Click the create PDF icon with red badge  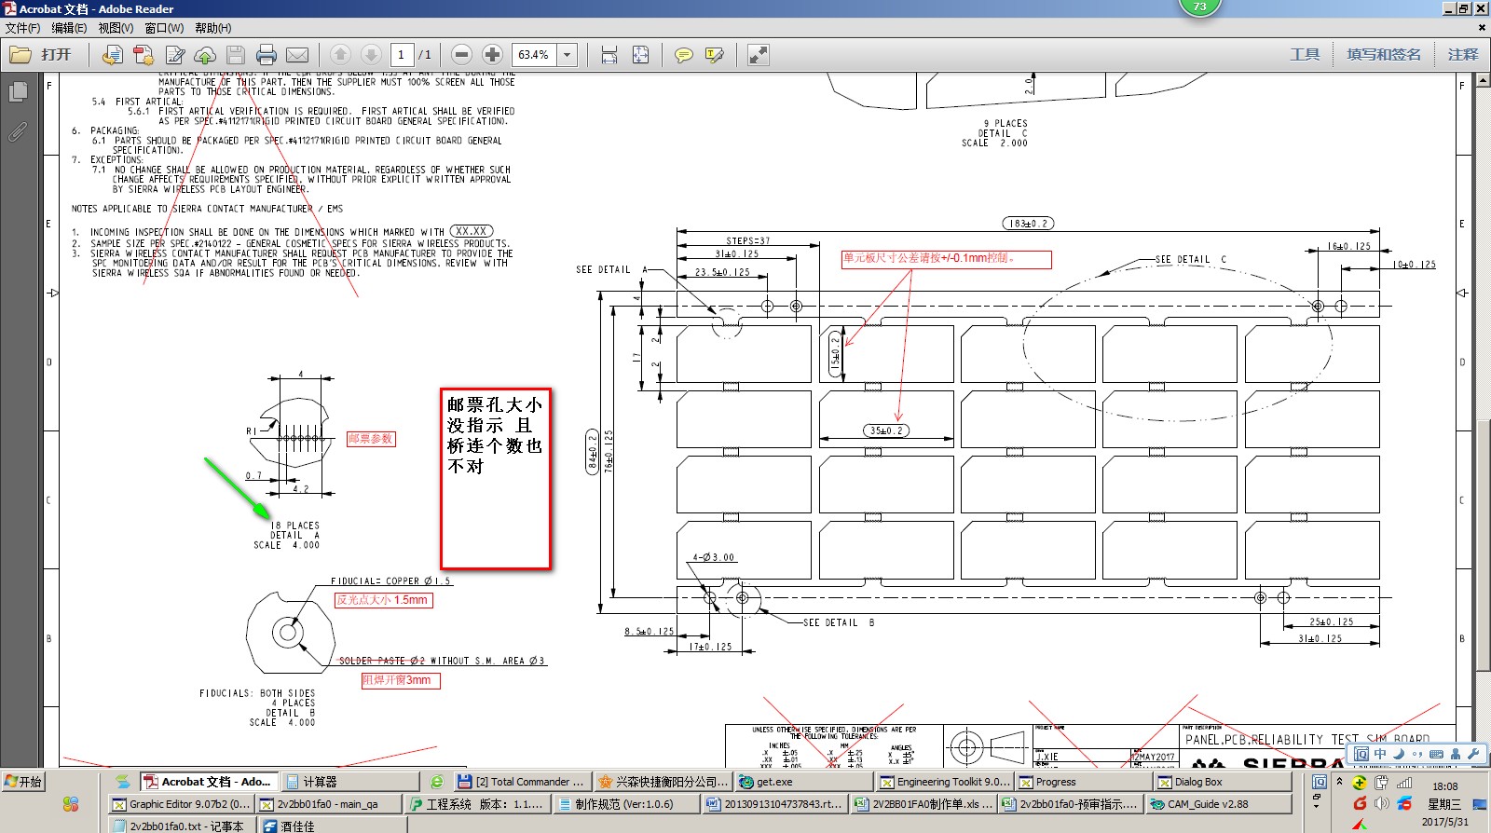(144, 55)
